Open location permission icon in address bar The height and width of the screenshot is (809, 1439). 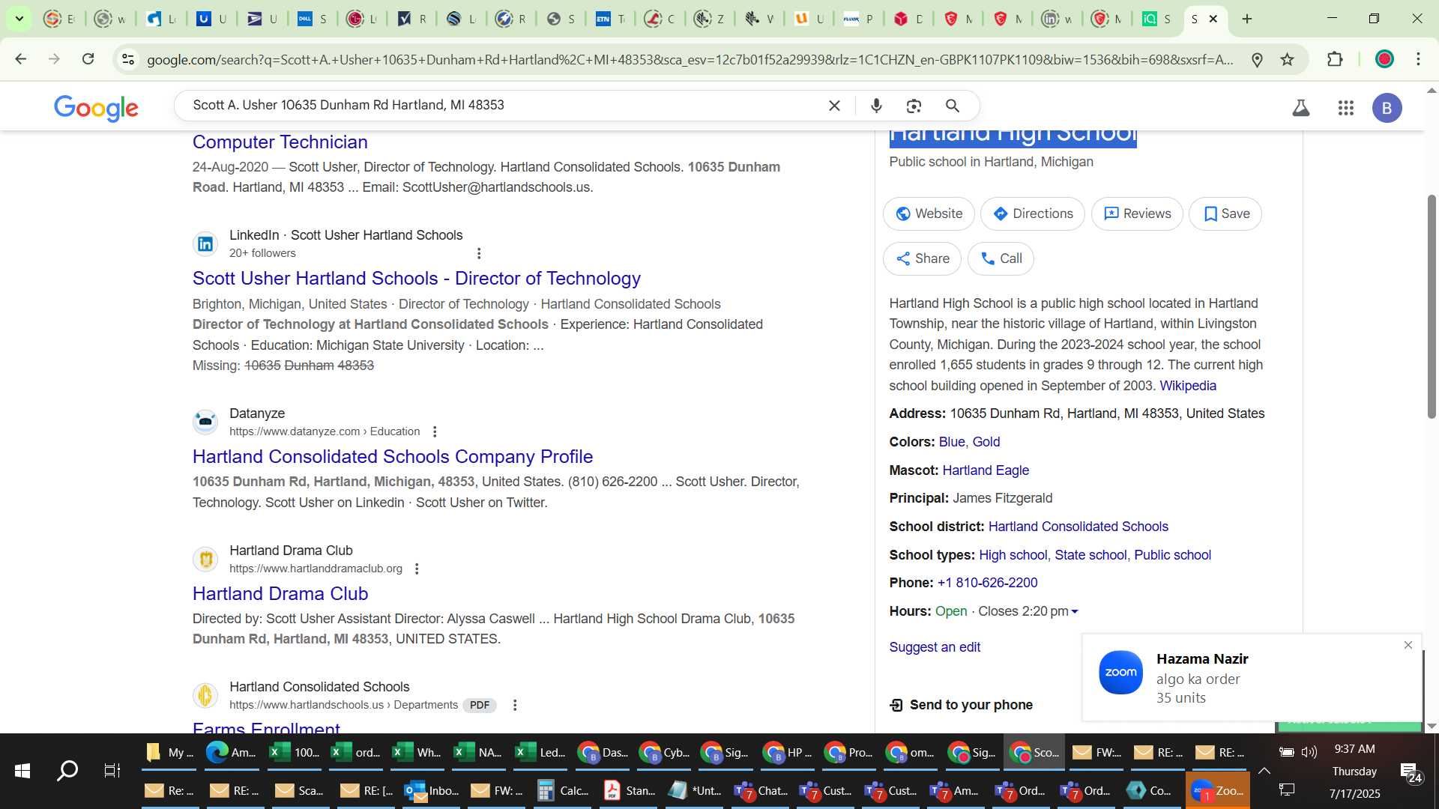click(1258, 59)
